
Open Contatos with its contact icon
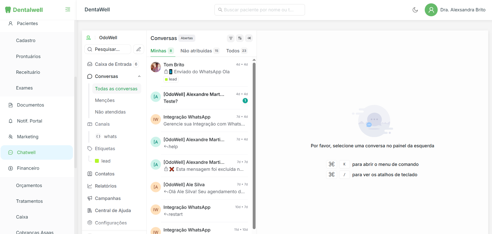click(90, 174)
